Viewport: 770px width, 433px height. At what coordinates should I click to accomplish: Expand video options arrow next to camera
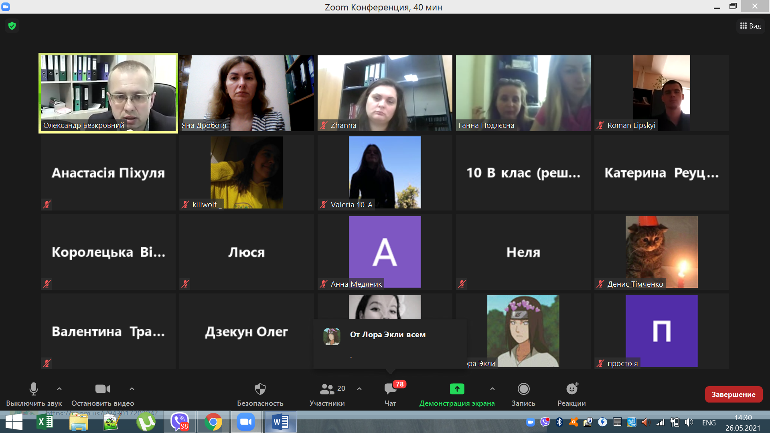[132, 389]
